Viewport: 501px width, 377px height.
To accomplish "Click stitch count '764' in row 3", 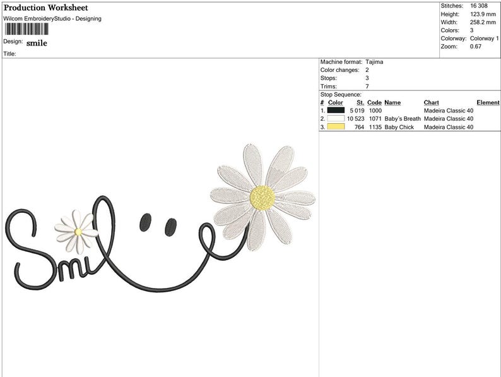I will tap(360, 127).
